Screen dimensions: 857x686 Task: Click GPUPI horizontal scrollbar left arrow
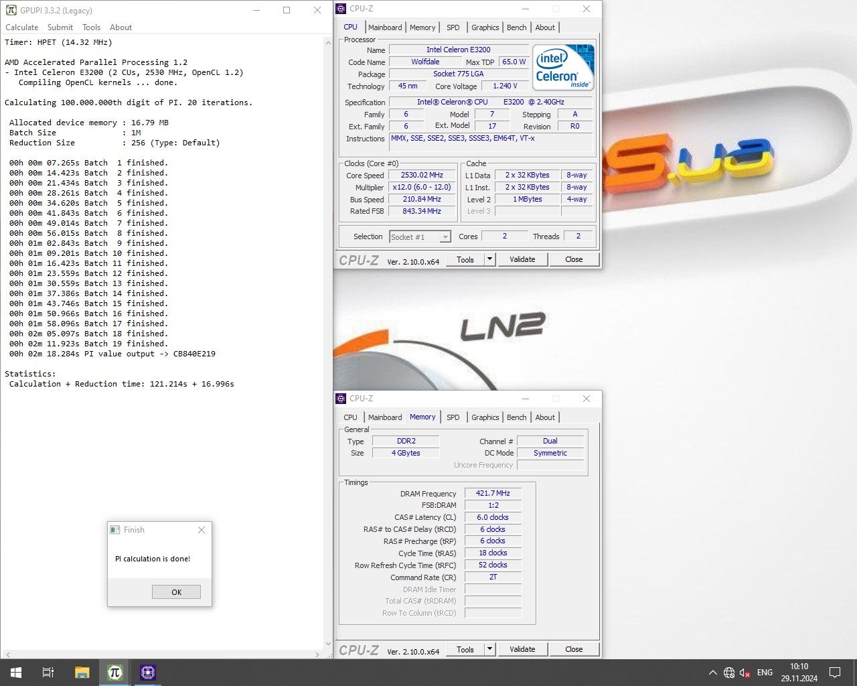coord(8,655)
